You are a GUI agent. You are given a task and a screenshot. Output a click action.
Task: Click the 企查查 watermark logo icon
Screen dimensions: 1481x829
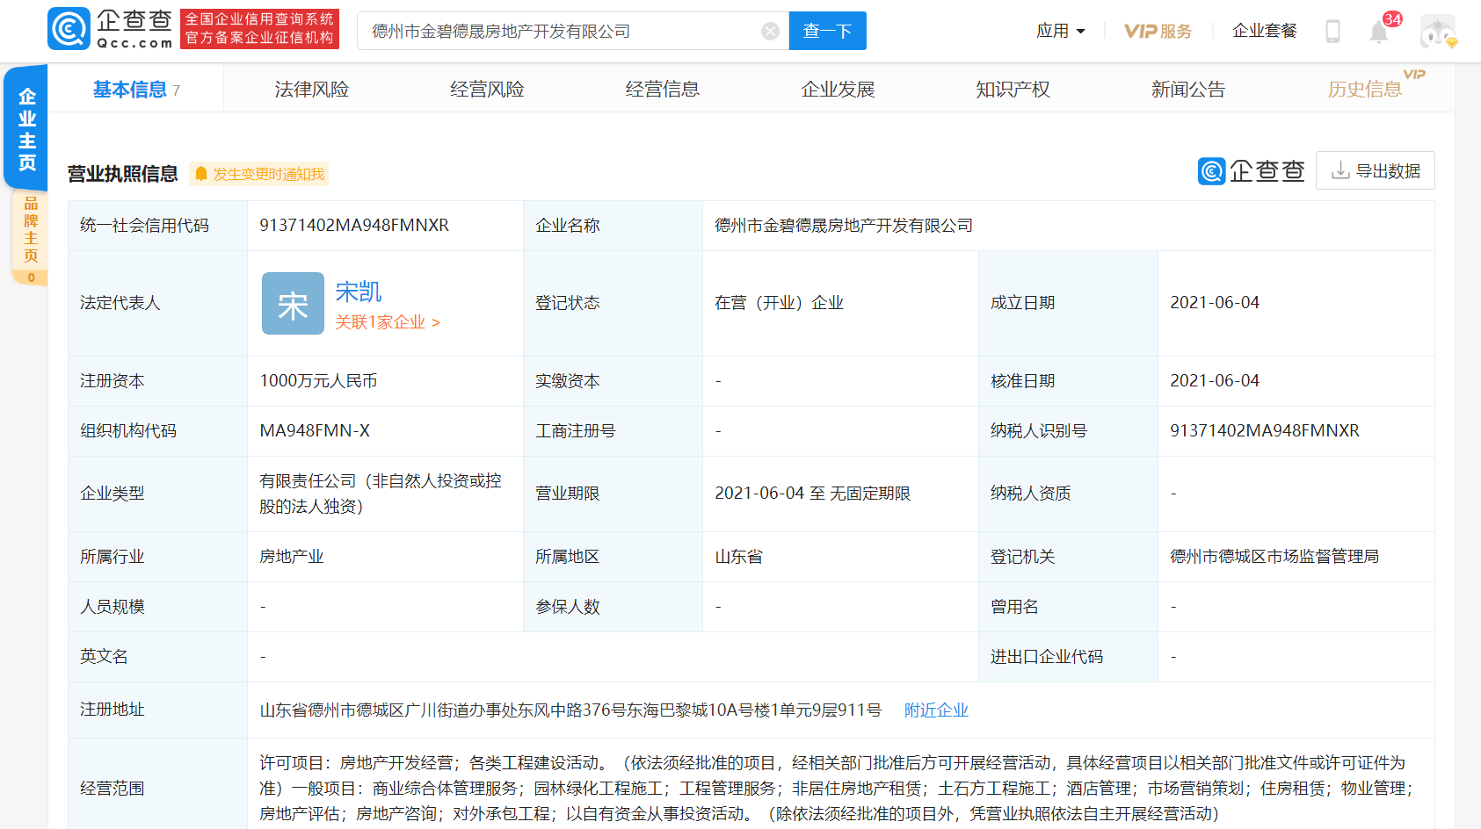[x=1211, y=170]
